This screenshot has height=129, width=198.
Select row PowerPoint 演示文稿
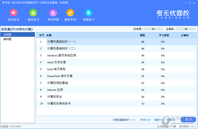116,76
